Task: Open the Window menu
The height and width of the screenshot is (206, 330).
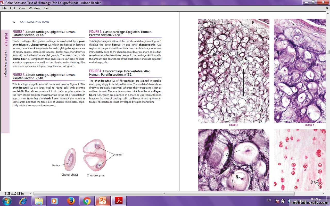Action: point(35,8)
